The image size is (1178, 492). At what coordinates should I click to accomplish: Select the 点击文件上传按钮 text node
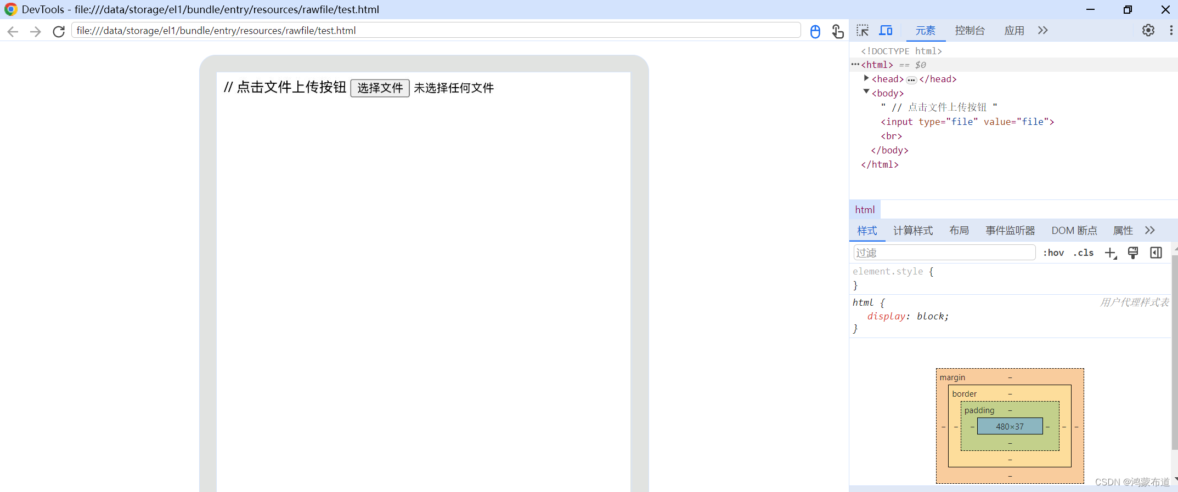(939, 107)
